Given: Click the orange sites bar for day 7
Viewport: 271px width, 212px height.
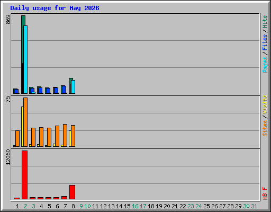Looking at the screenshot, I should click(x=65, y=136).
